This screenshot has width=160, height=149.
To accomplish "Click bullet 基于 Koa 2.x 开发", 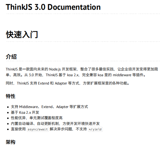I will point(25,112).
